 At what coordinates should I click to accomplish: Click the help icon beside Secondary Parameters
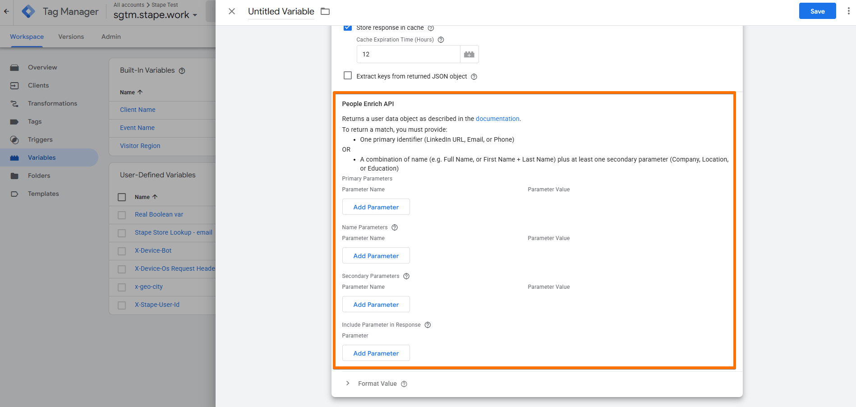[406, 276]
